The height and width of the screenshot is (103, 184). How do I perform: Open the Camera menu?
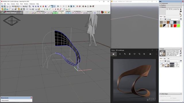click(x=13, y=4)
